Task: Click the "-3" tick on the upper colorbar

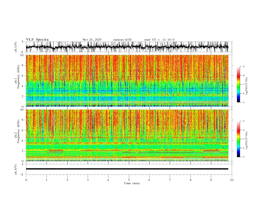Action: coord(243,66)
